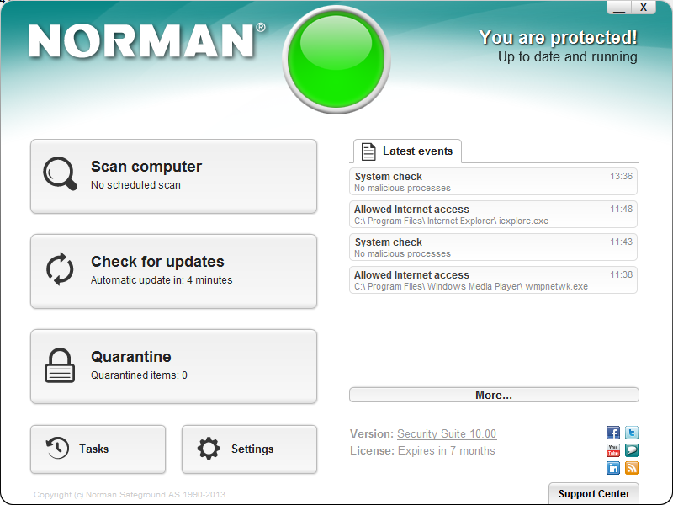This screenshot has width=673, height=505.
Task: Click the Twitter bird icon
Action: [632, 433]
